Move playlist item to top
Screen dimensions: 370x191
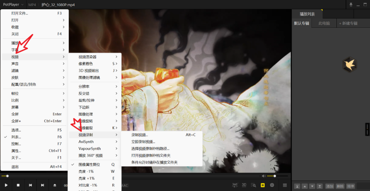point(297,186)
